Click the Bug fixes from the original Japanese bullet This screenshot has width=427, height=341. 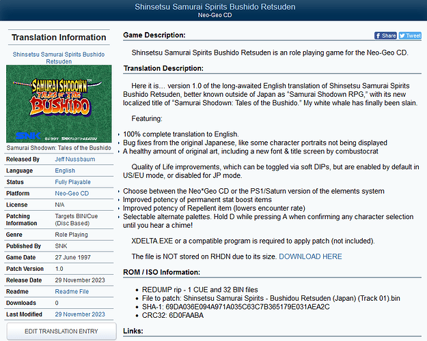click(x=255, y=143)
